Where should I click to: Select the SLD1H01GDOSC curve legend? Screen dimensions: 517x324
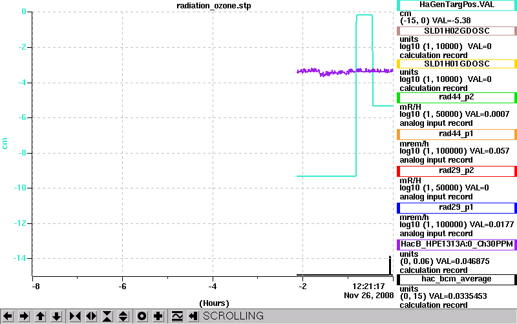tap(457, 64)
